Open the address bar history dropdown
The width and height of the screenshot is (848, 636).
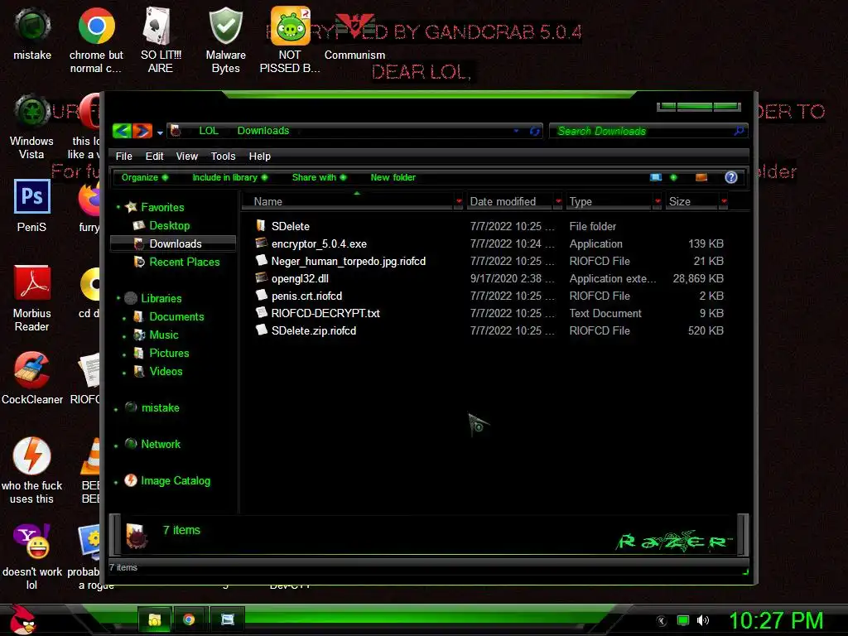click(x=517, y=131)
